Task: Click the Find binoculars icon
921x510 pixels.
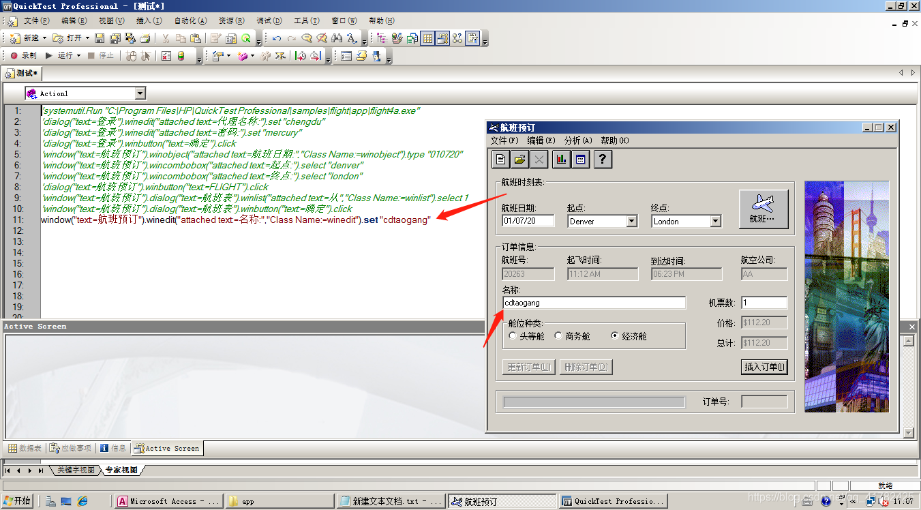Action: 337,38
